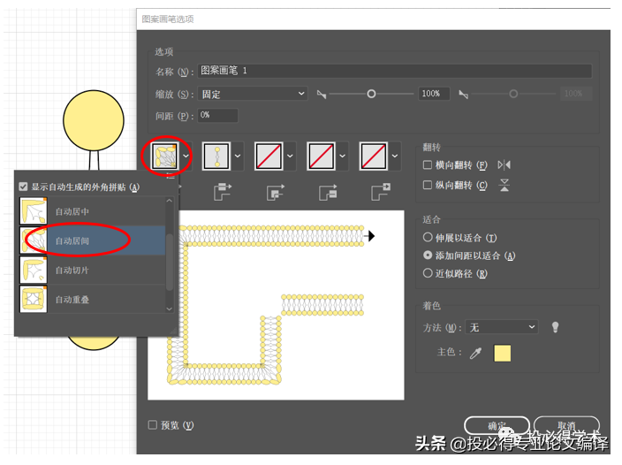Choose 自动重叠 corner option
622x465 pixels.
click(x=92, y=300)
